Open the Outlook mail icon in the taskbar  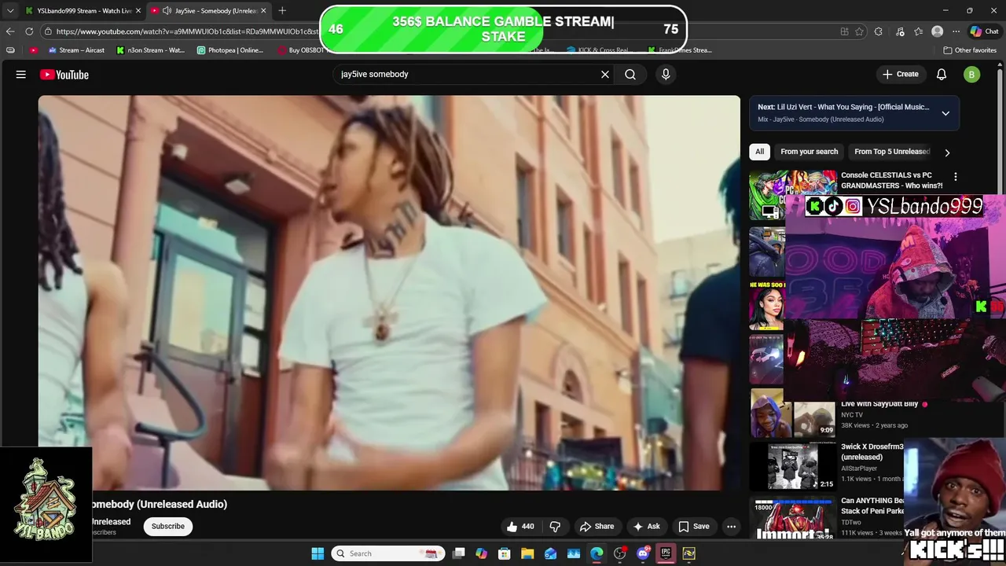pos(551,553)
